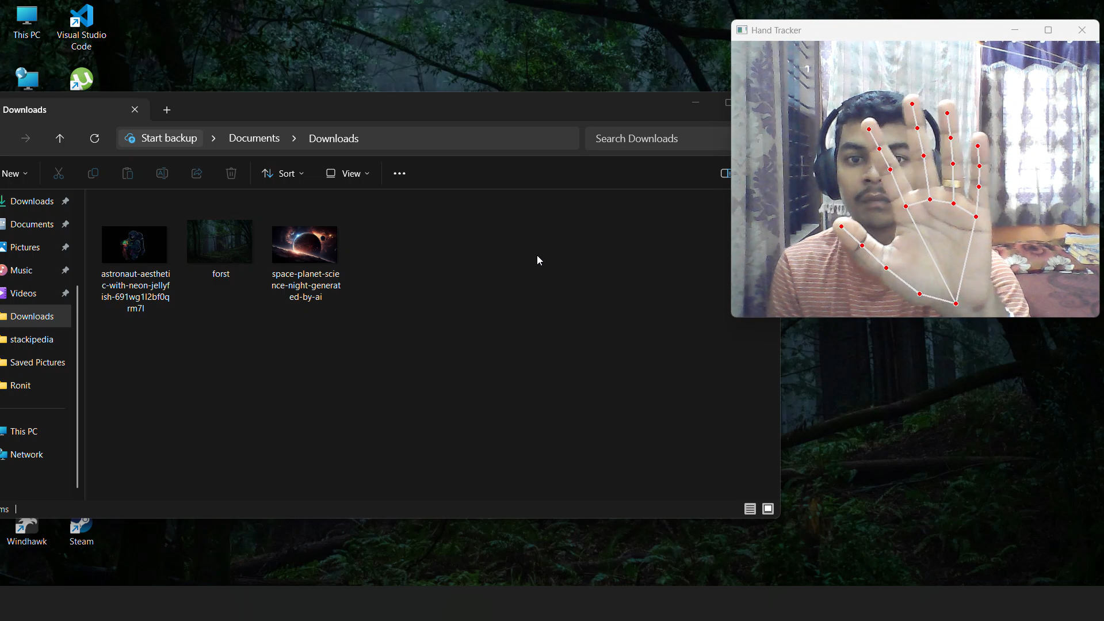
Task: Open the View dropdown
Action: 348,173
